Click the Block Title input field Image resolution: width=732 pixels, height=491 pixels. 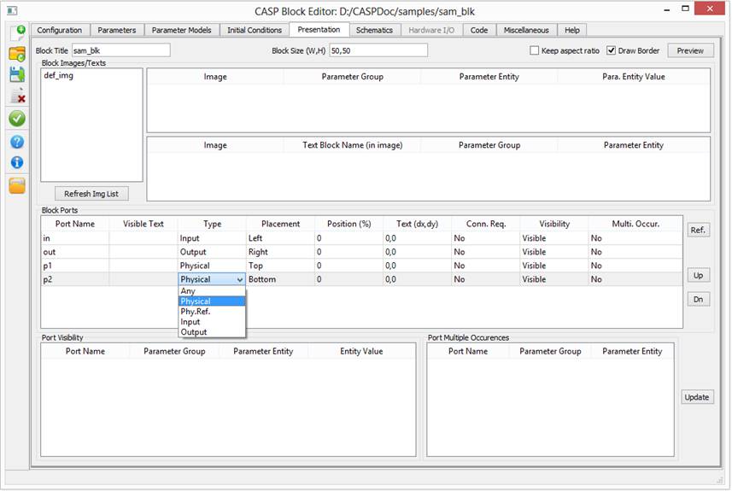(120, 50)
